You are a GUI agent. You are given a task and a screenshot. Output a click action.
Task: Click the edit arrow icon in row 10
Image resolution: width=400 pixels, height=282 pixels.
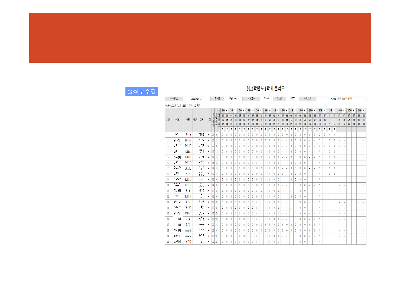pos(209,185)
